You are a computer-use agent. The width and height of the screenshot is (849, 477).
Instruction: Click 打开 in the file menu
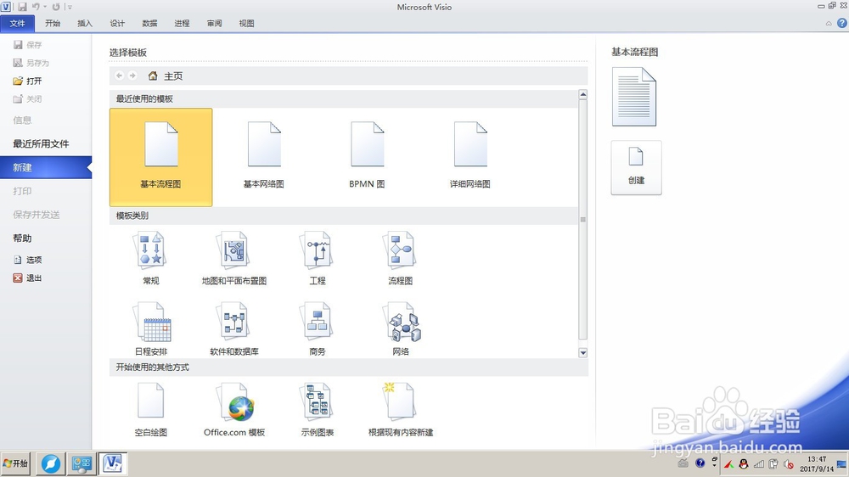pos(28,81)
